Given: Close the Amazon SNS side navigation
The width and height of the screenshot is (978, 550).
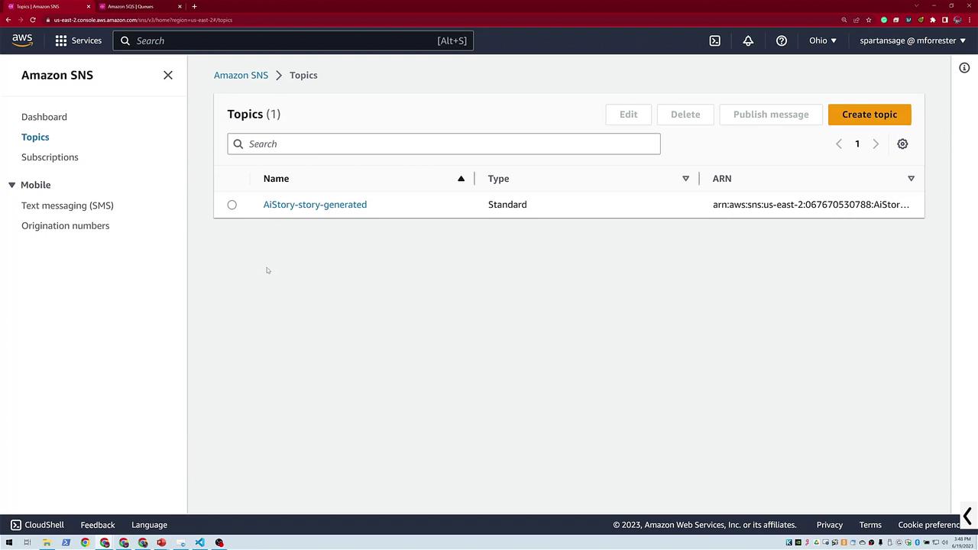Looking at the screenshot, I should pos(168,75).
